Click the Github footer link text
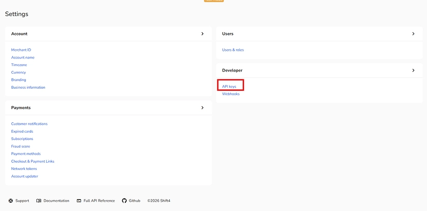This screenshot has width=427, height=211. point(135,201)
